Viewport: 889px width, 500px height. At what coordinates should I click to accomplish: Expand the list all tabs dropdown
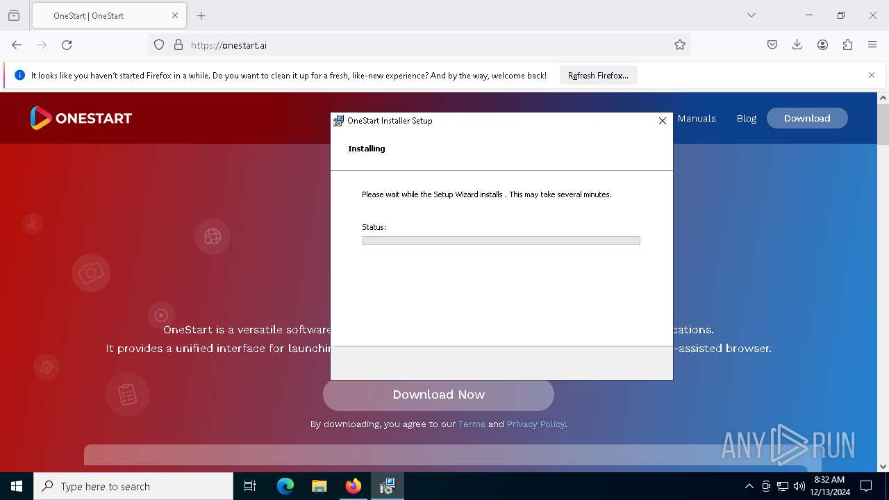click(751, 15)
